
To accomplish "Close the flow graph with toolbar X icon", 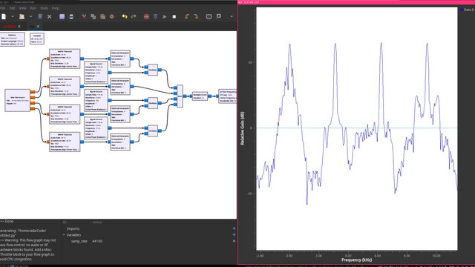I will click(50, 16).
